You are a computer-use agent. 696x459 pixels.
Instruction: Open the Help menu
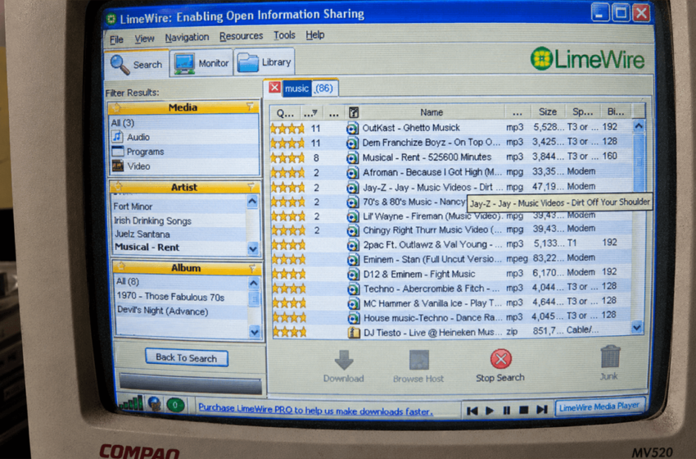point(314,34)
